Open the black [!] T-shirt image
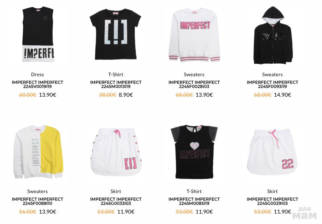The height and width of the screenshot is (224, 322). pos(116,34)
